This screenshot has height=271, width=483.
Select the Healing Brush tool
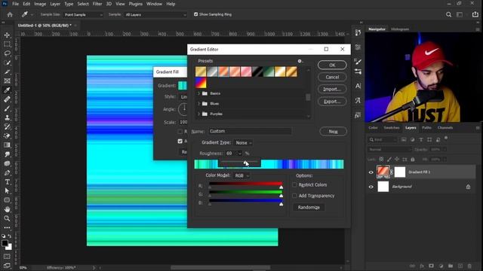[7, 99]
